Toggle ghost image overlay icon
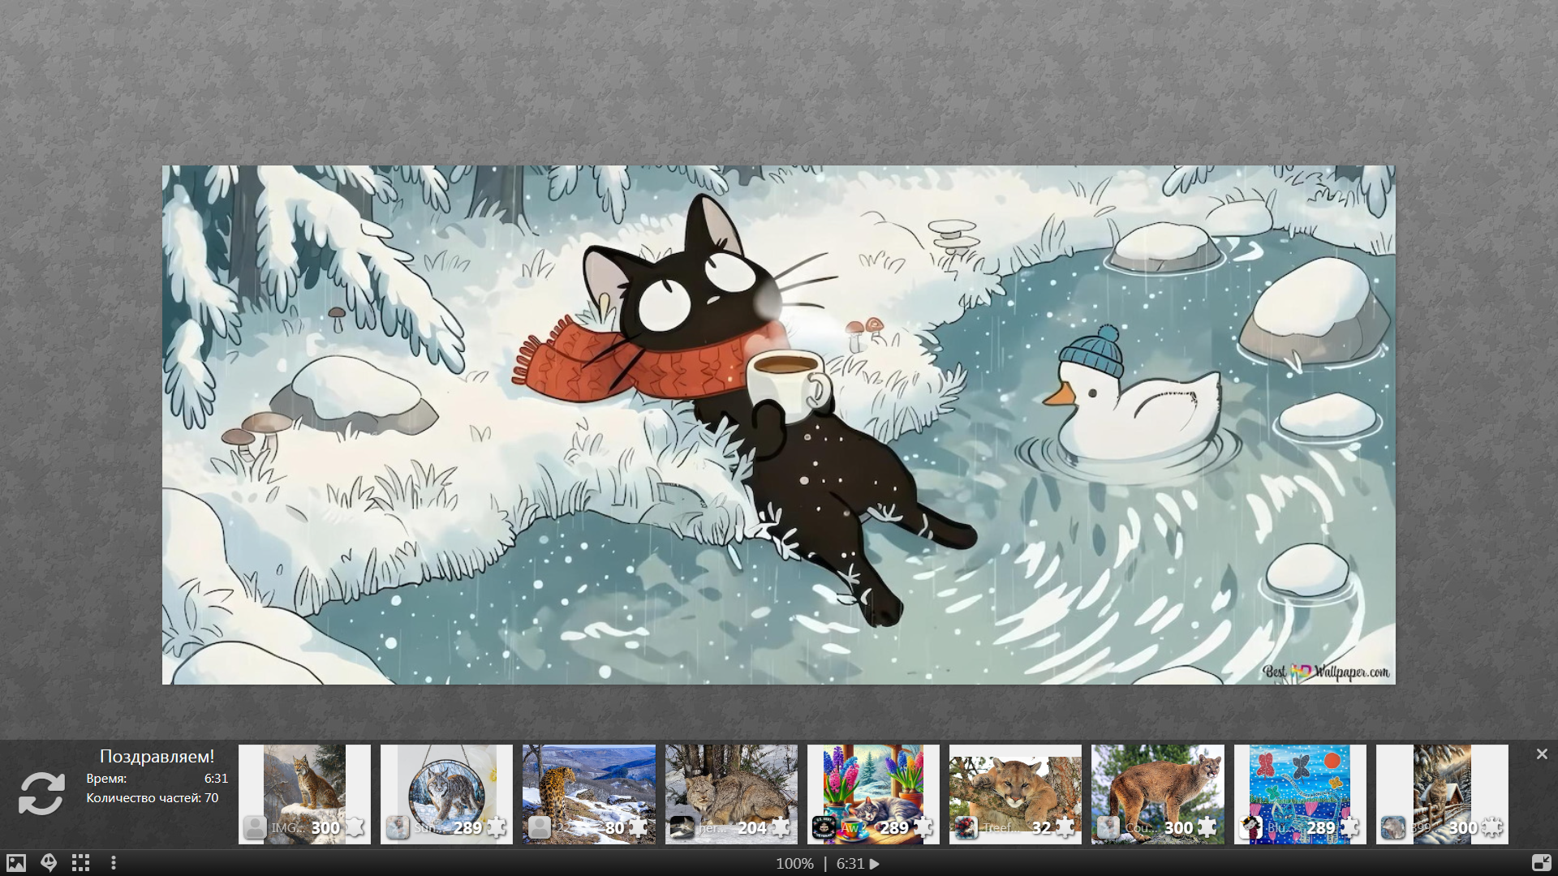The width and height of the screenshot is (1558, 876). click(49, 863)
